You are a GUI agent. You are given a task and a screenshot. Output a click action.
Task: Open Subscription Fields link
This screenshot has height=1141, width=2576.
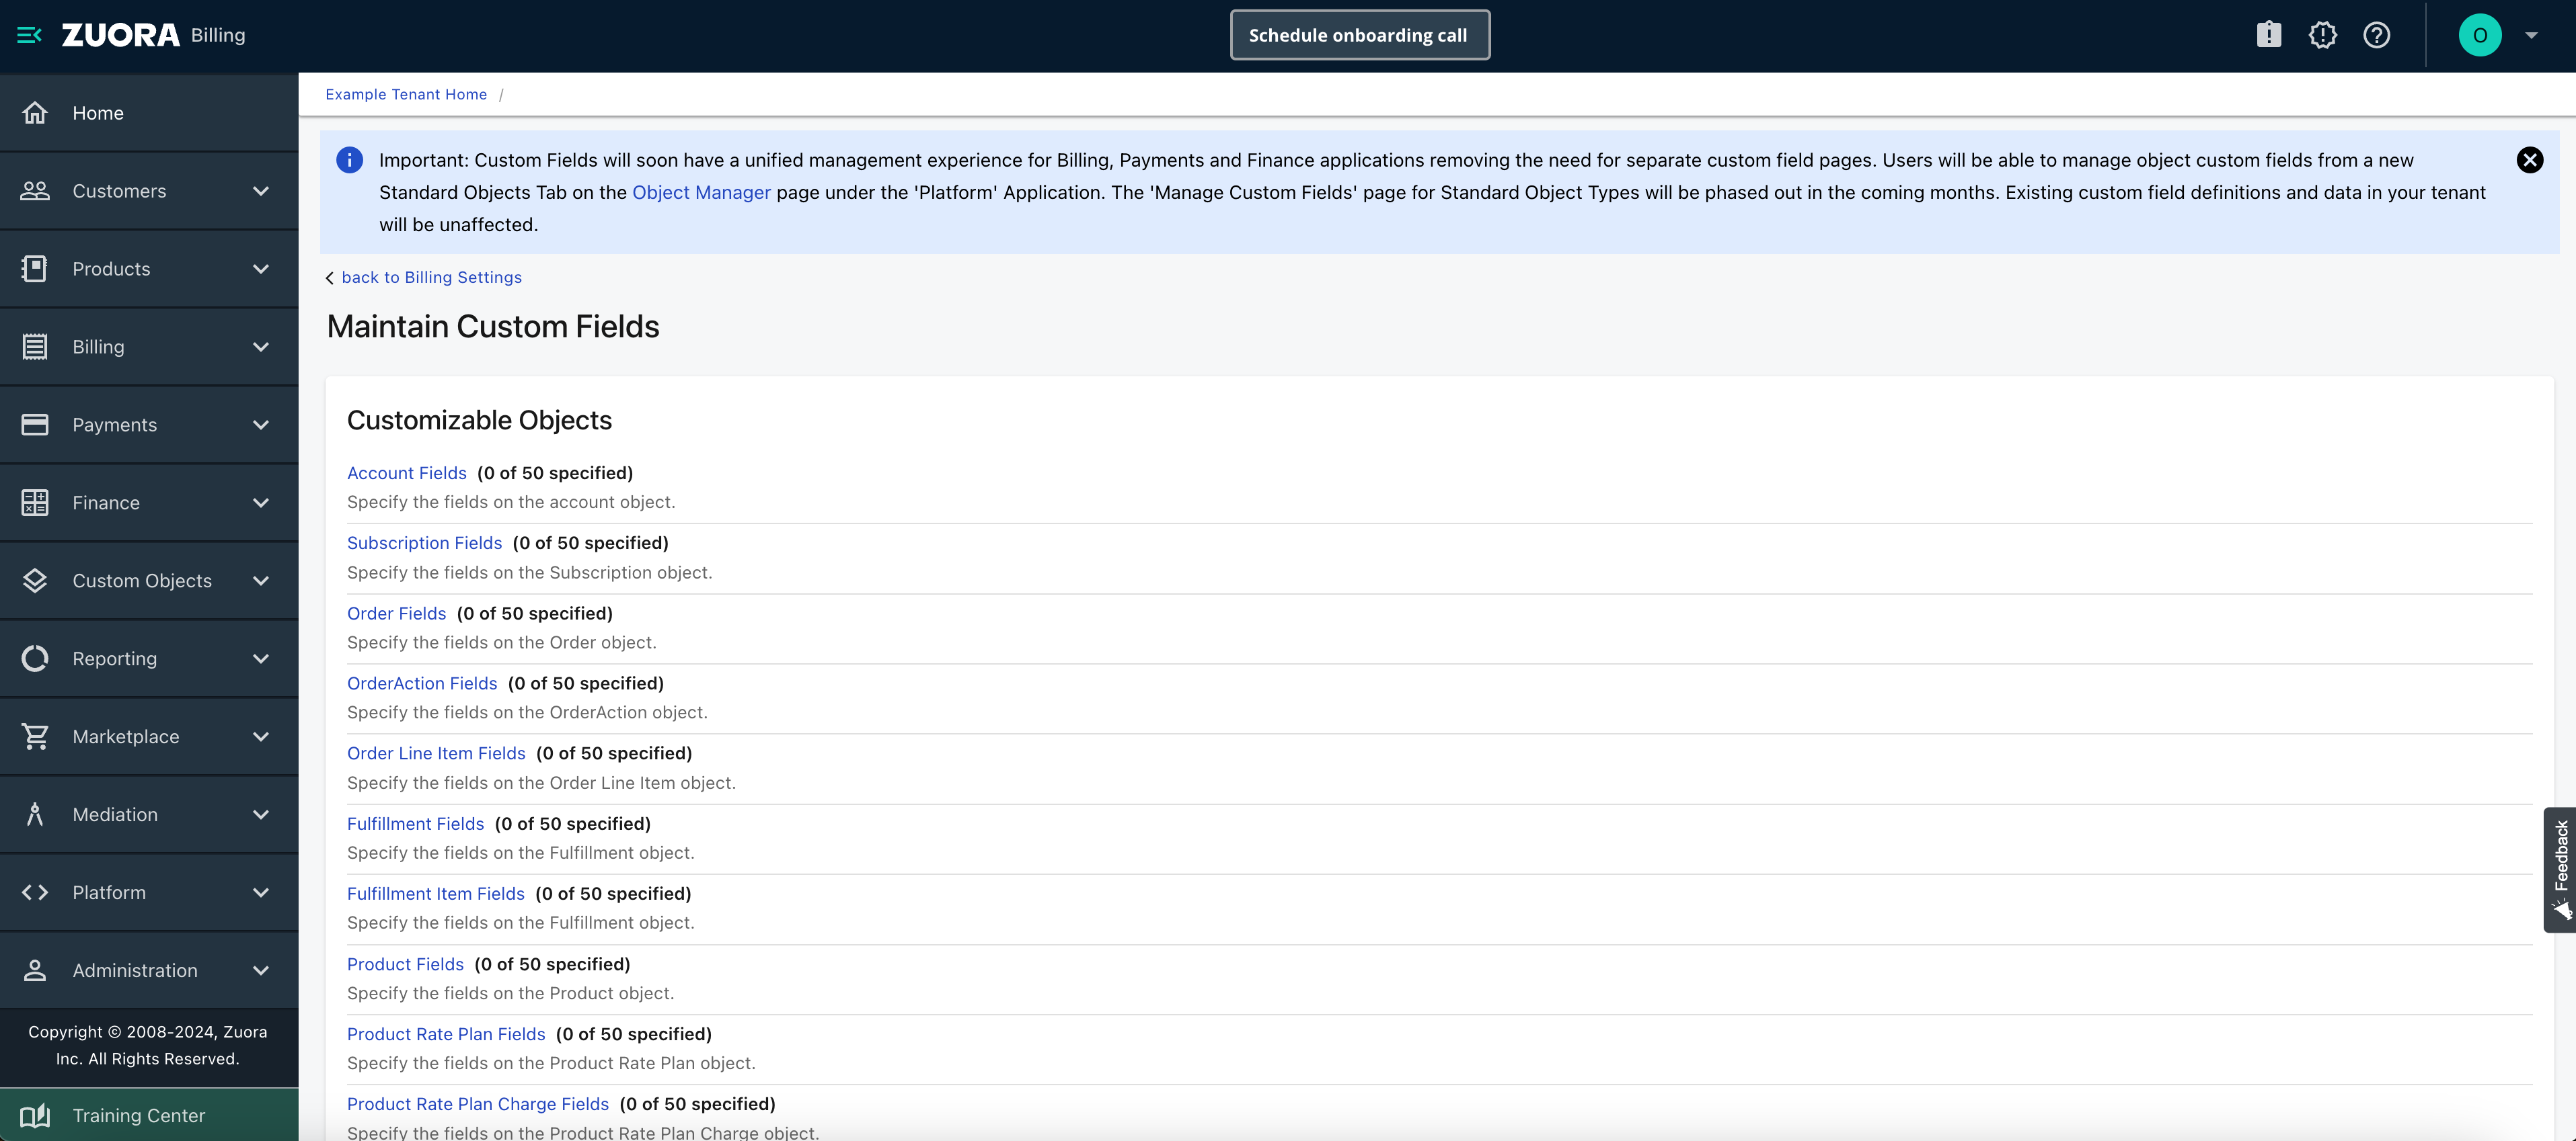[424, 542]
